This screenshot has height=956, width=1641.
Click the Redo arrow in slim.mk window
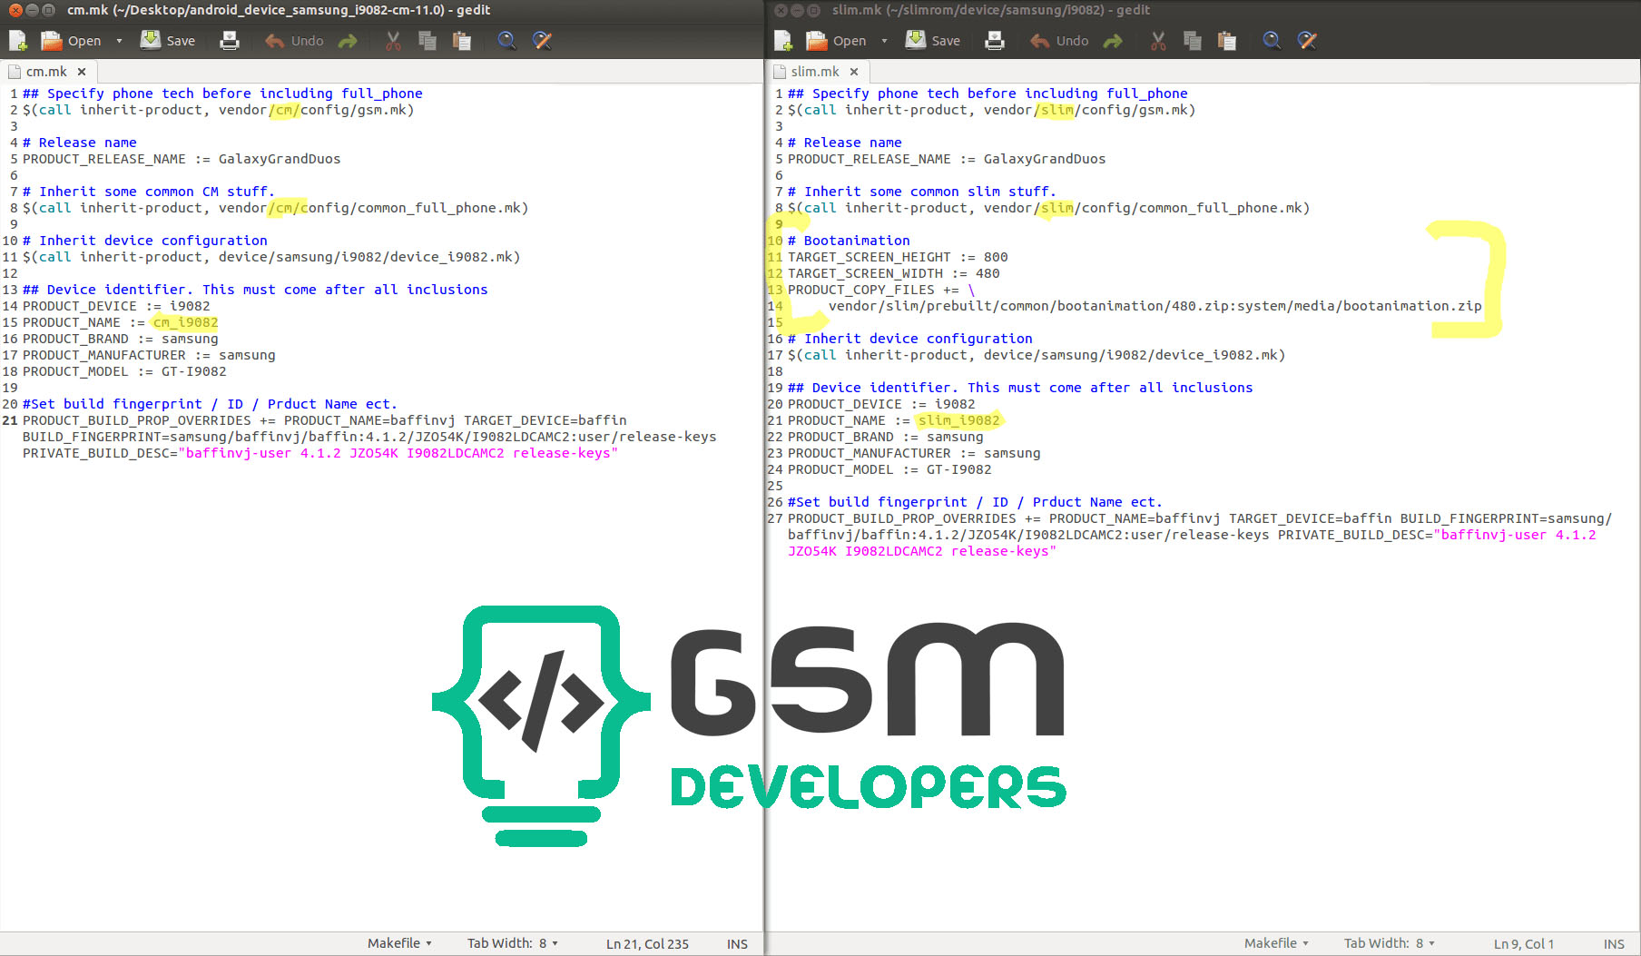pyautogui.click(x=1113, y=41)
